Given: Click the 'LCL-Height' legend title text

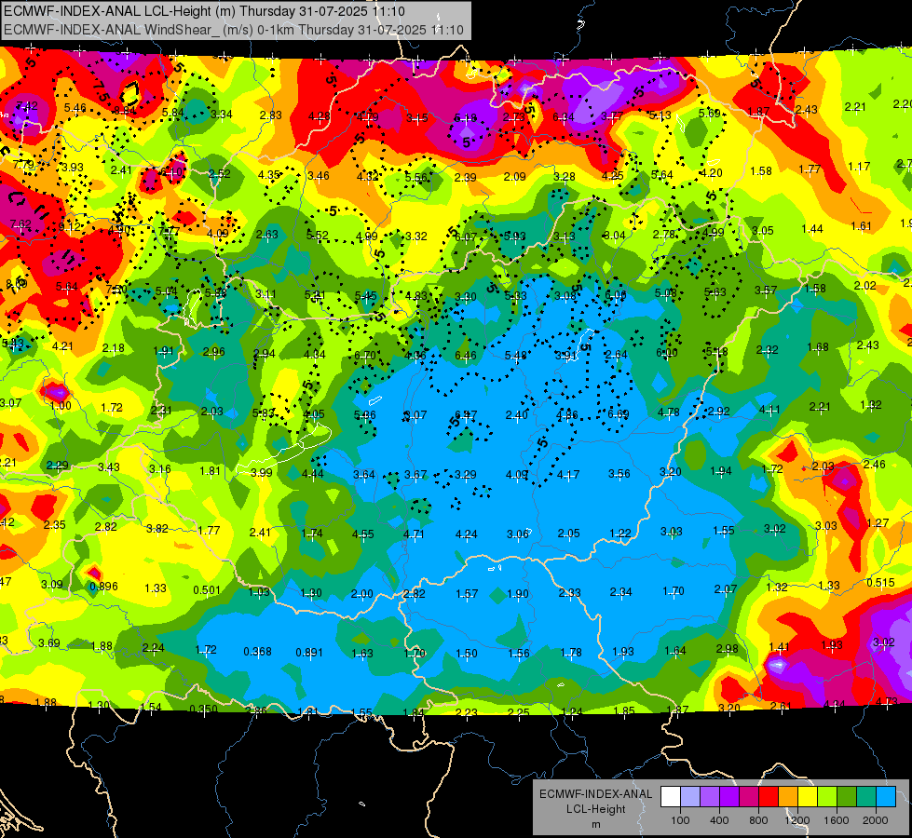Looking at the screenshot, I should tap(596, 809).
